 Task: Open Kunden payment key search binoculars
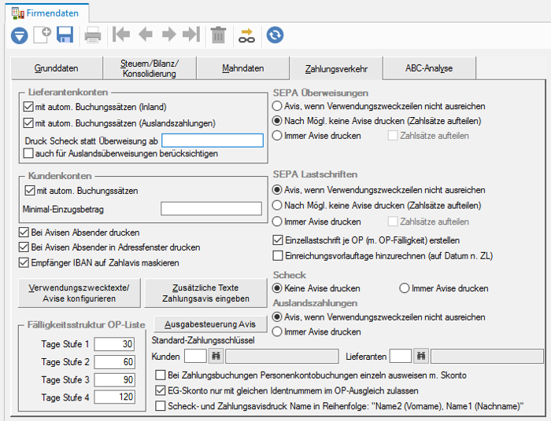click(x=216, y=356)
